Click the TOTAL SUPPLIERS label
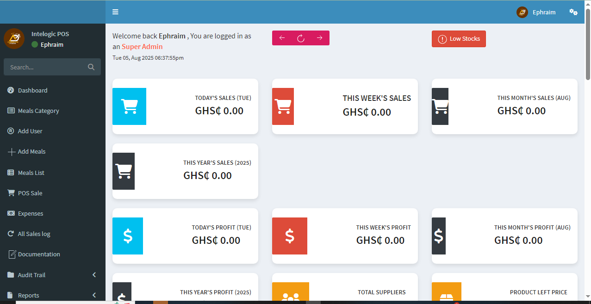Viewport: 591px width, 304px height. (382, 292)
